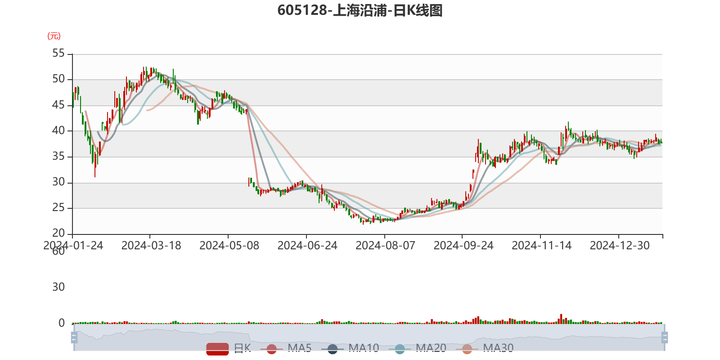Click the y-axis value 35
The width and height of the screenshot is (720, 360).
(58, 157)
